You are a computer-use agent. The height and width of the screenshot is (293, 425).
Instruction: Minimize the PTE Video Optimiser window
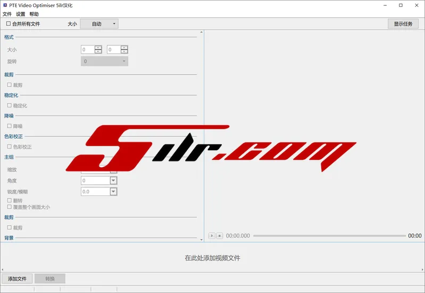pyautogui.click(x=385, y=5)
